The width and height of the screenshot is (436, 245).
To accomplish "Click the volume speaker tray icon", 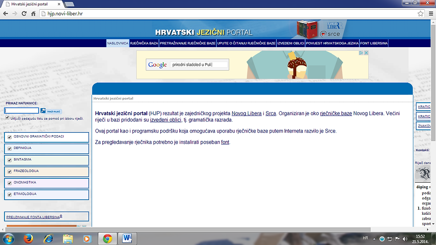I will (405, 239).
